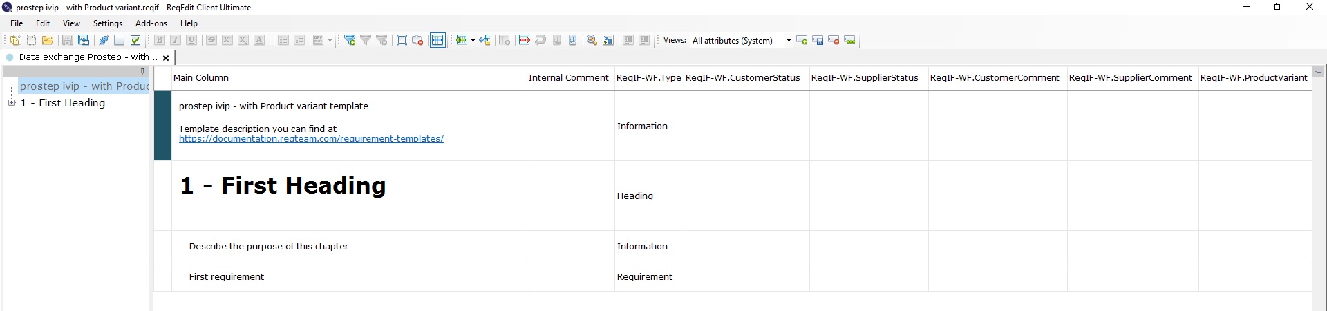The width and height of the screenshot is (1327, 311).
Task: Open the Views 'All attributes (System)' dropdown
Action: (741, 40)
